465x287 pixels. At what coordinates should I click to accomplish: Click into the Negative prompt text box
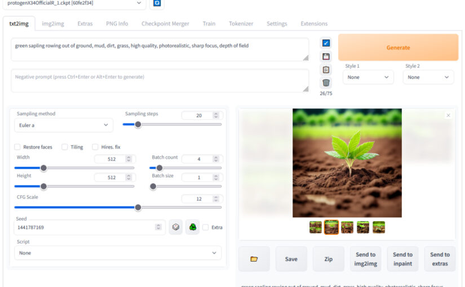point(160,81)
